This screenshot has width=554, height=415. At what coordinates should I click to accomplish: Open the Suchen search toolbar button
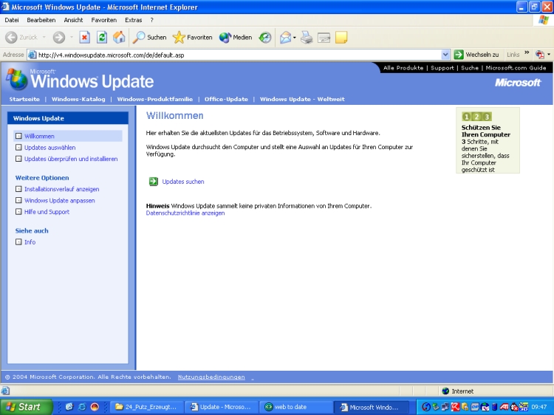coord(149,38)
